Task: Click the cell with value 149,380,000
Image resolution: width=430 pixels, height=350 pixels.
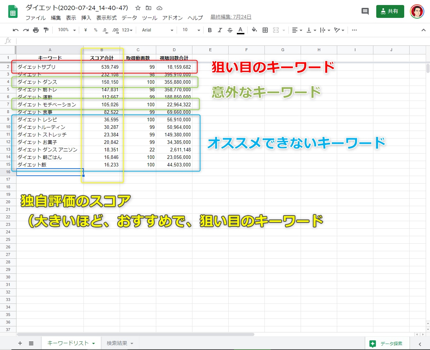Action: [x=174, y=135]
